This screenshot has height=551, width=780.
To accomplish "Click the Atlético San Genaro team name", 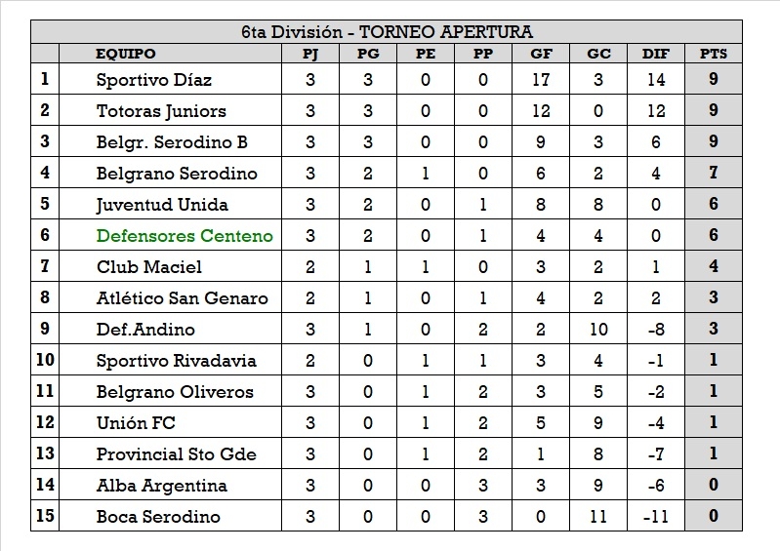I will [x=182, y=298].
